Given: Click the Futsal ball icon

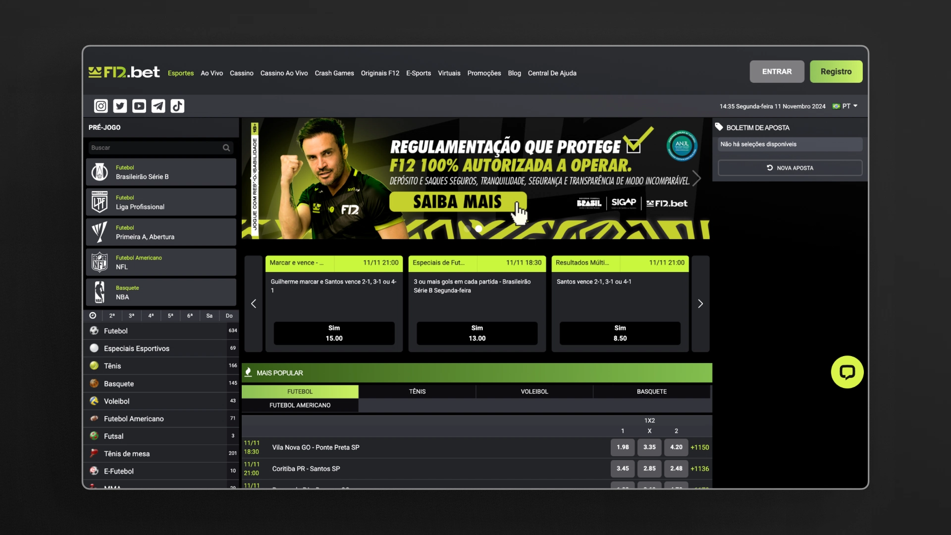Looking at the screenshot, I should pyautogui.click(x=94, y=436).
